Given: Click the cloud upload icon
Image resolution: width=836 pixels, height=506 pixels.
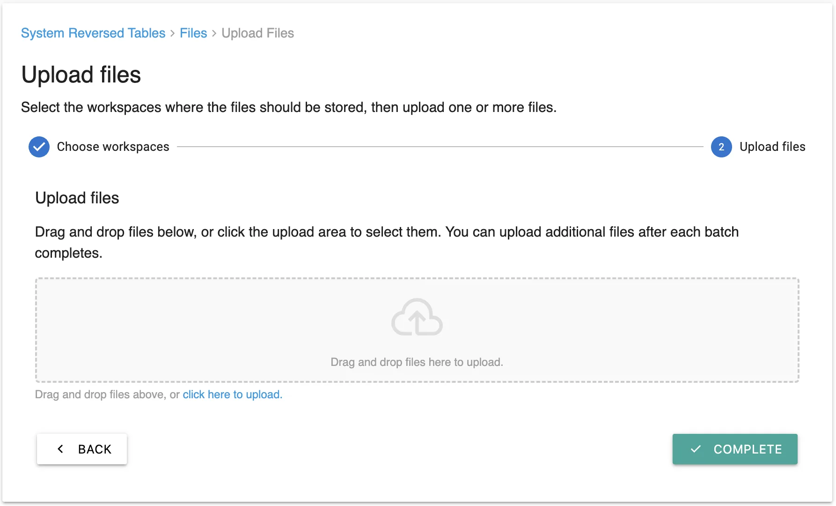Looking at the screenshot, I should (x=417, y=317).
